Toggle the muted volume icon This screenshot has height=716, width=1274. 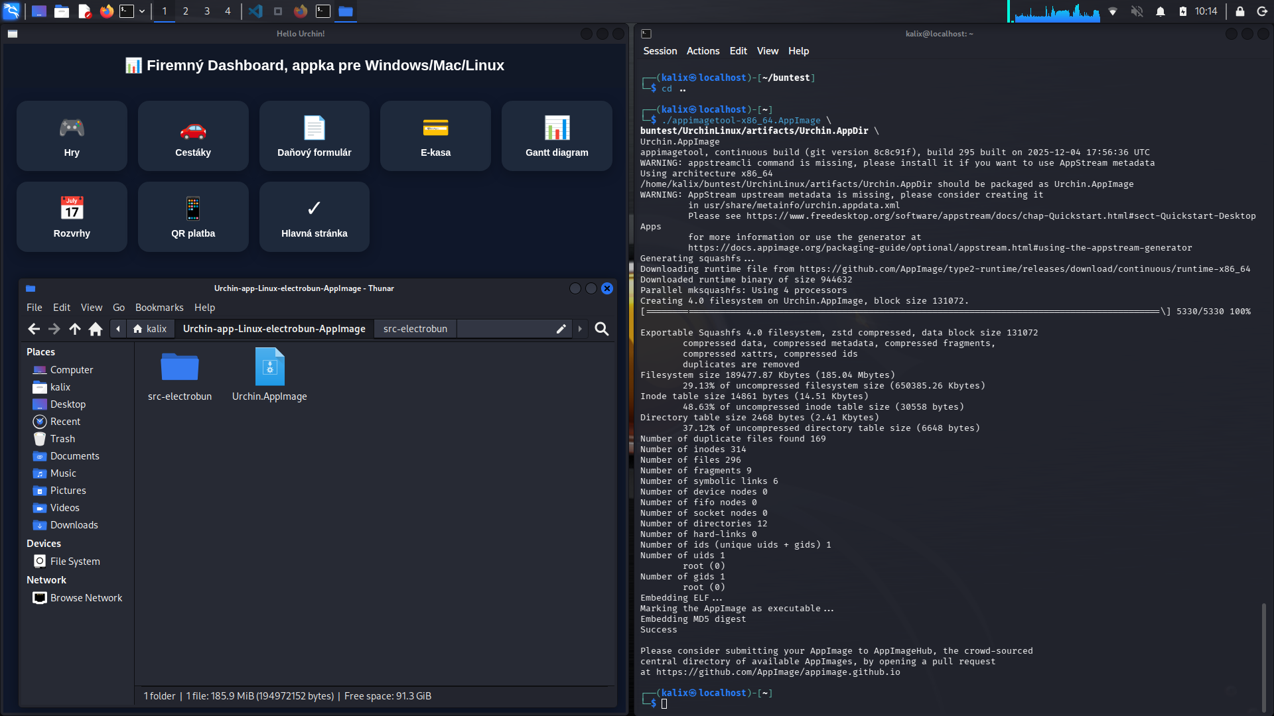pyautogui.click(x=1137, y=11)
